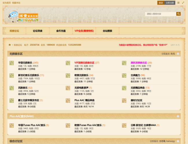Open last post '12 秒前' in VIP发烧无损音乐区
The height and width of the screenshot is (144, 188).
[87, 69]
